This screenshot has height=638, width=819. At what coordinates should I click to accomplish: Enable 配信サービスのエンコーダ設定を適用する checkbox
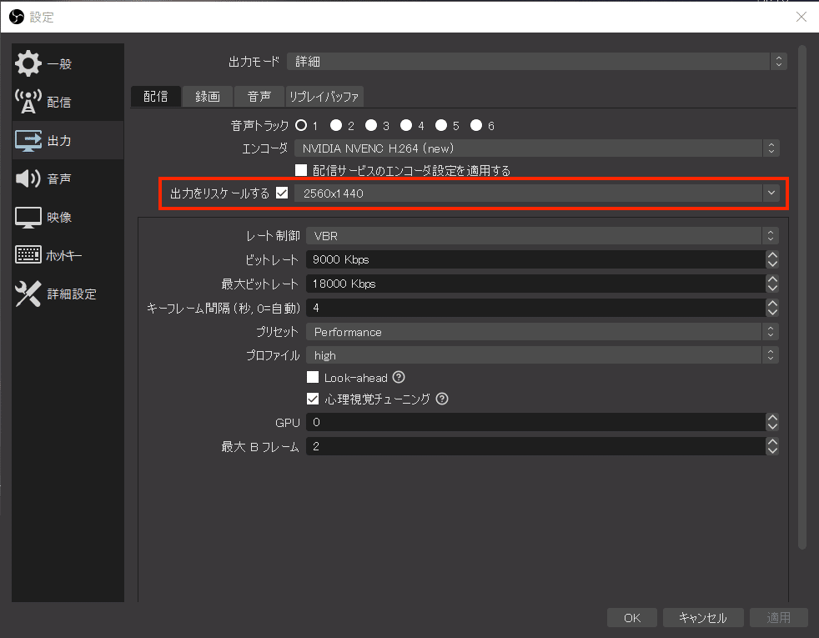click(301, 170)
